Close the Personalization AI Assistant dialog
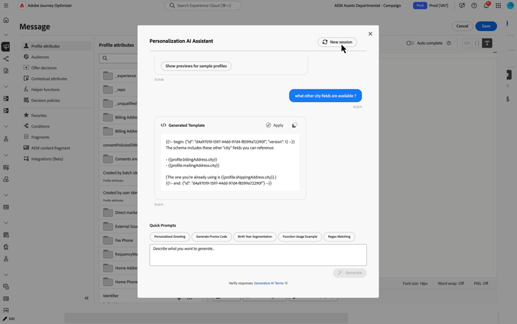The width and height of the screenshot is (517, 324). coord(370,34)
